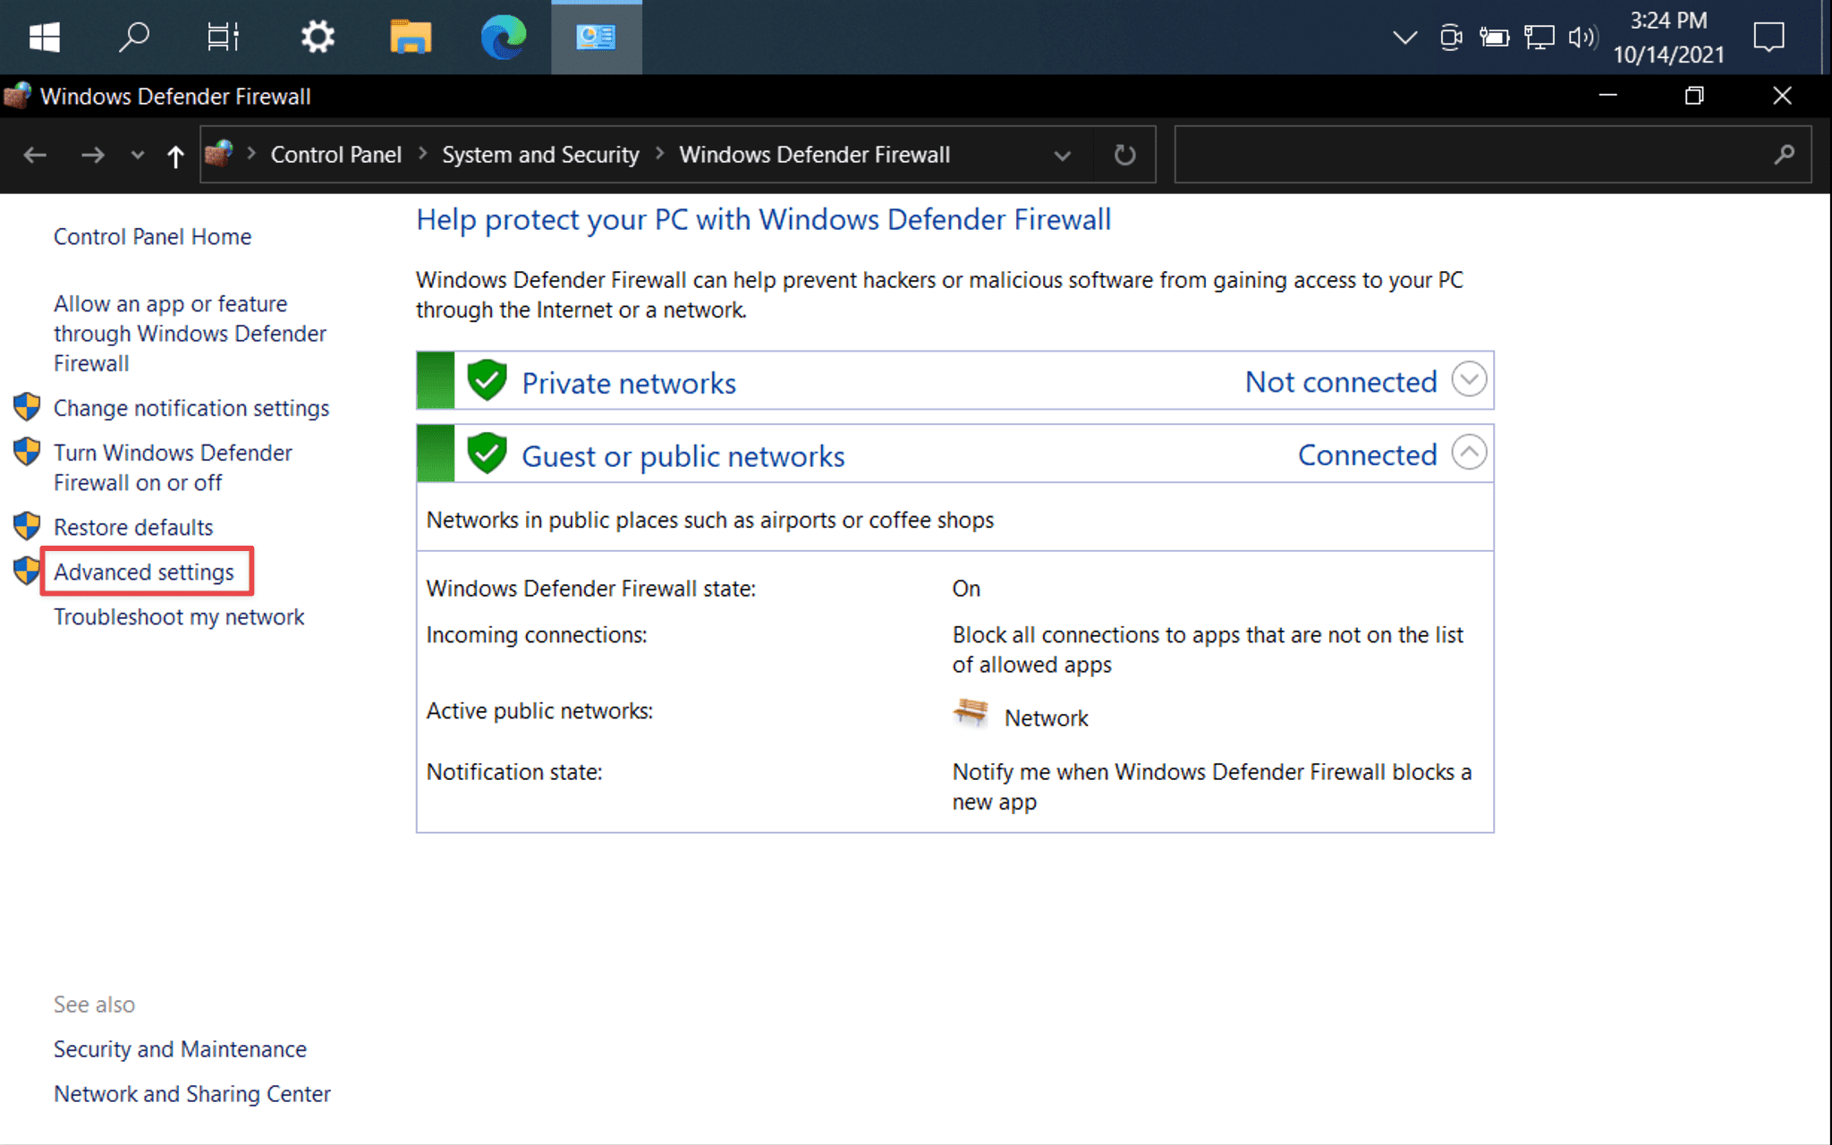
Task: Go back with the back arrow
Action: click(x=35, y=155)
